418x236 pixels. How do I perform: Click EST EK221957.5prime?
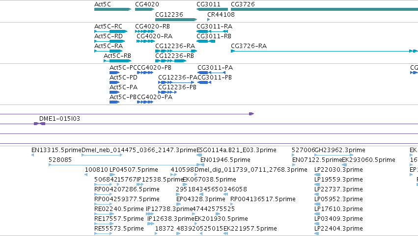[x=225, y=234]
